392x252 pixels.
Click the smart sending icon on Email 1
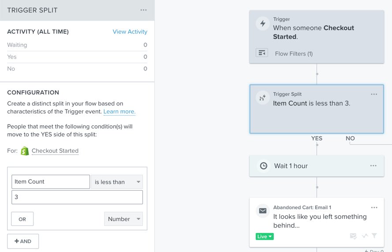pyautogui.click(x=353, y=236)
